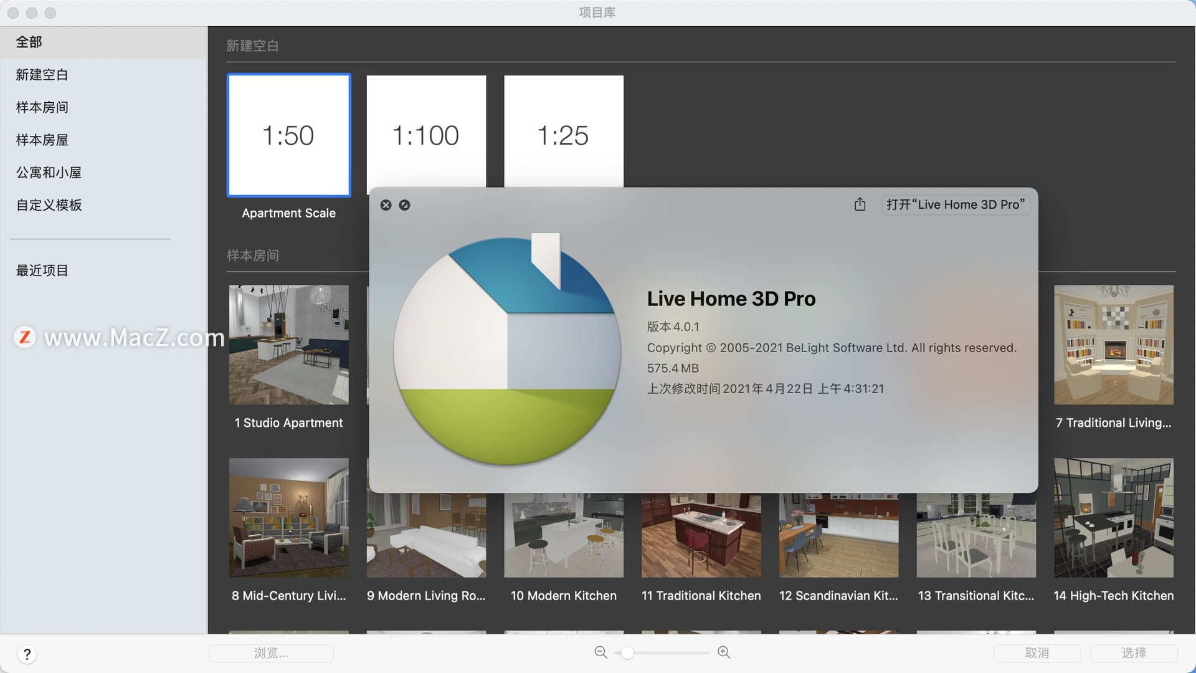Select the 1:50 Apartment Scale template icon
Image resolution: width=1196 pixels, height=673 pixels.
288,134
